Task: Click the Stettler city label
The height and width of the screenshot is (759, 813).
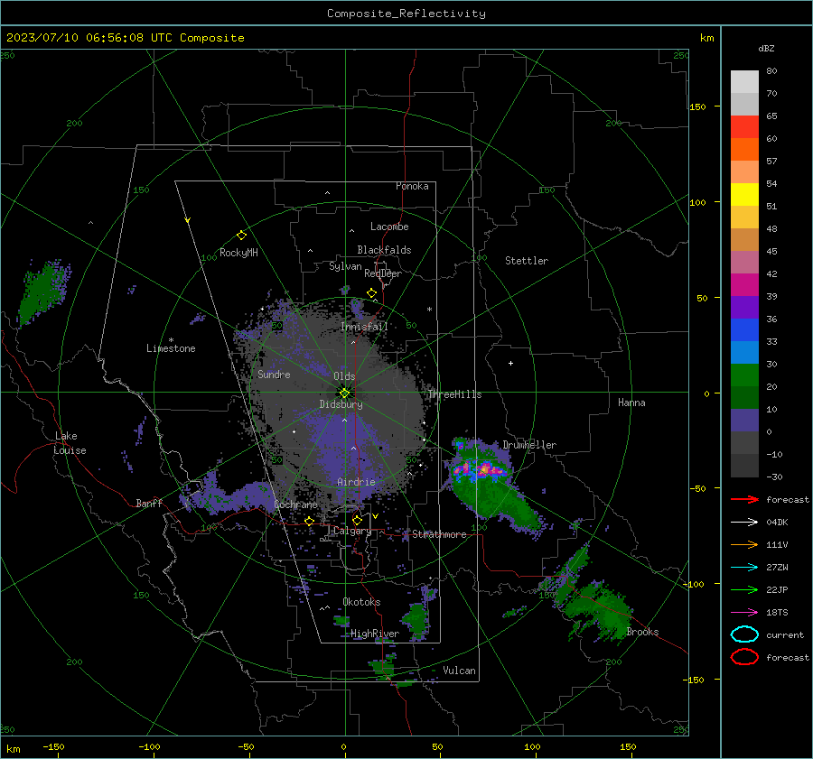Action: 527,261
